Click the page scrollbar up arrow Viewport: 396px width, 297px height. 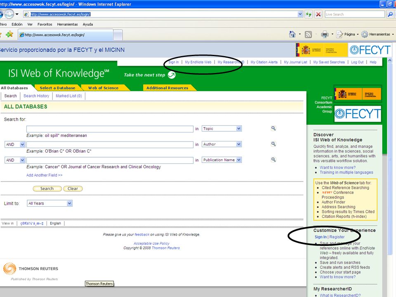tap(390, 61)
